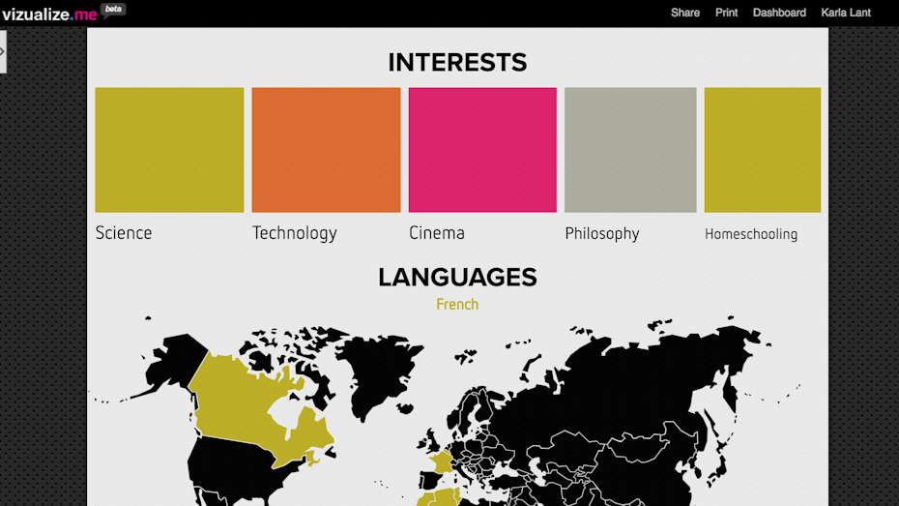Viewport: 899px width, 506px height.
Task: Open the Share menu item
Action: coord(684,13)
